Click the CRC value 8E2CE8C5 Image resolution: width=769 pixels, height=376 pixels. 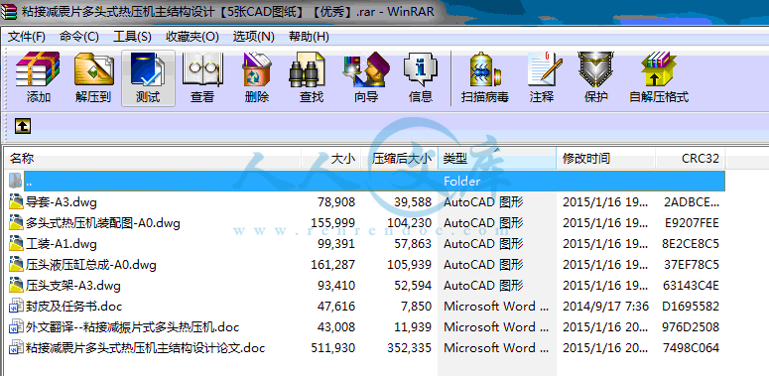pyautogui.click(x=691, y=244)
